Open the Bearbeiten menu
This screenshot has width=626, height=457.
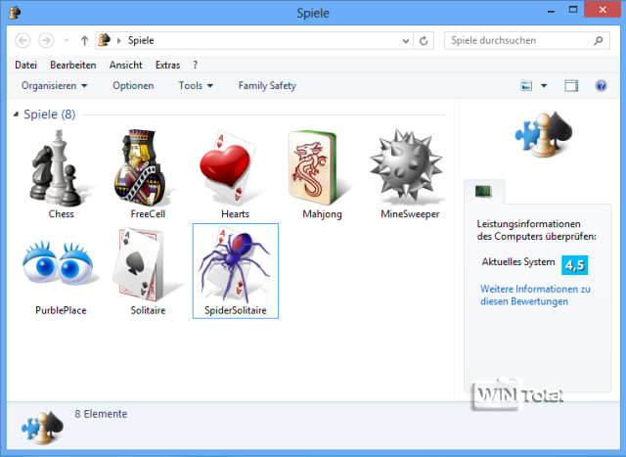click(73, 65)
